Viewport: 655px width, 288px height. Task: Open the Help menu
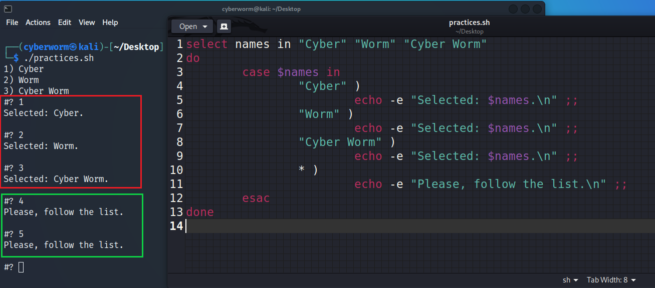click(x=110, y=22)
